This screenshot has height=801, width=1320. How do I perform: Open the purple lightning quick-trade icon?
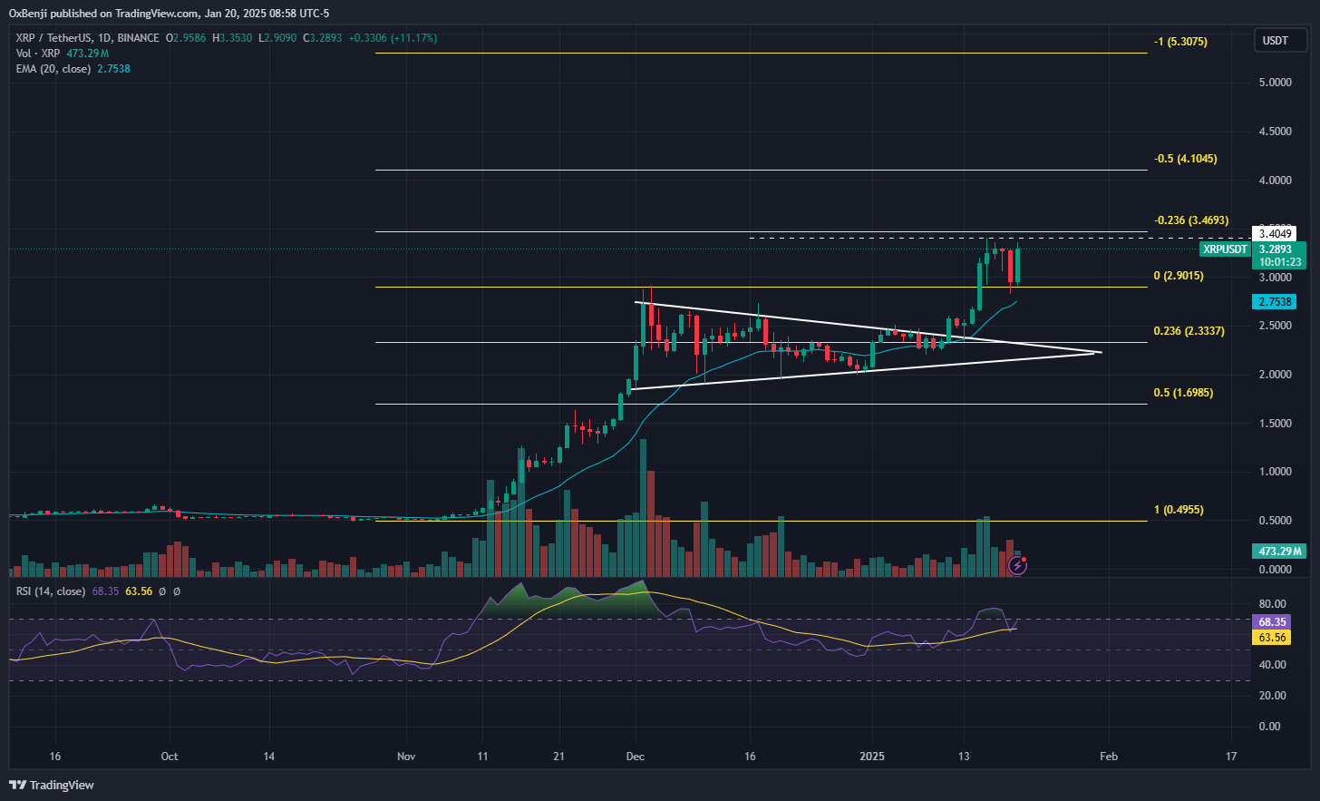pyautogui.click(x=1017, y=566)
